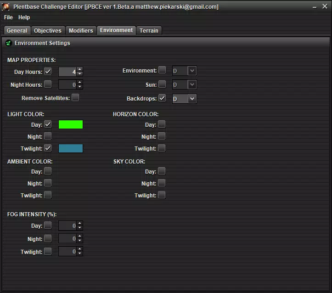
Task: Minimize the Challenge Editor window
Action: (315, 7)
